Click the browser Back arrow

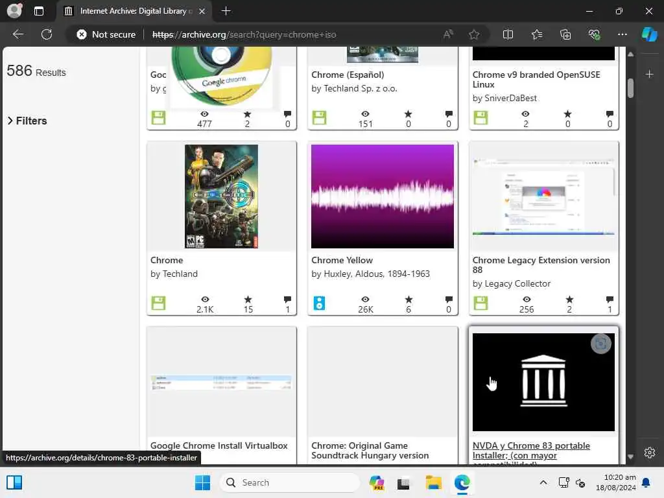point(18,34)
